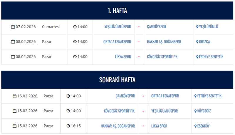Open Hakkar Aş. Doğanspor home team in next week
Viewport: 235px width, 135px height.
click(x=118, y=126)
